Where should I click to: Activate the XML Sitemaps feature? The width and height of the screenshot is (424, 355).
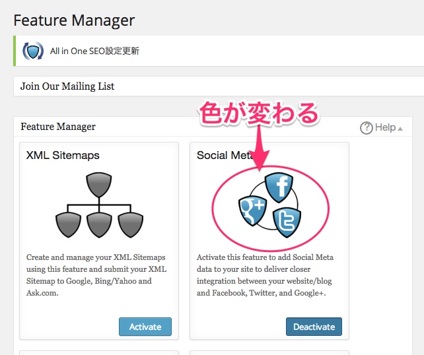click(145, 327)
